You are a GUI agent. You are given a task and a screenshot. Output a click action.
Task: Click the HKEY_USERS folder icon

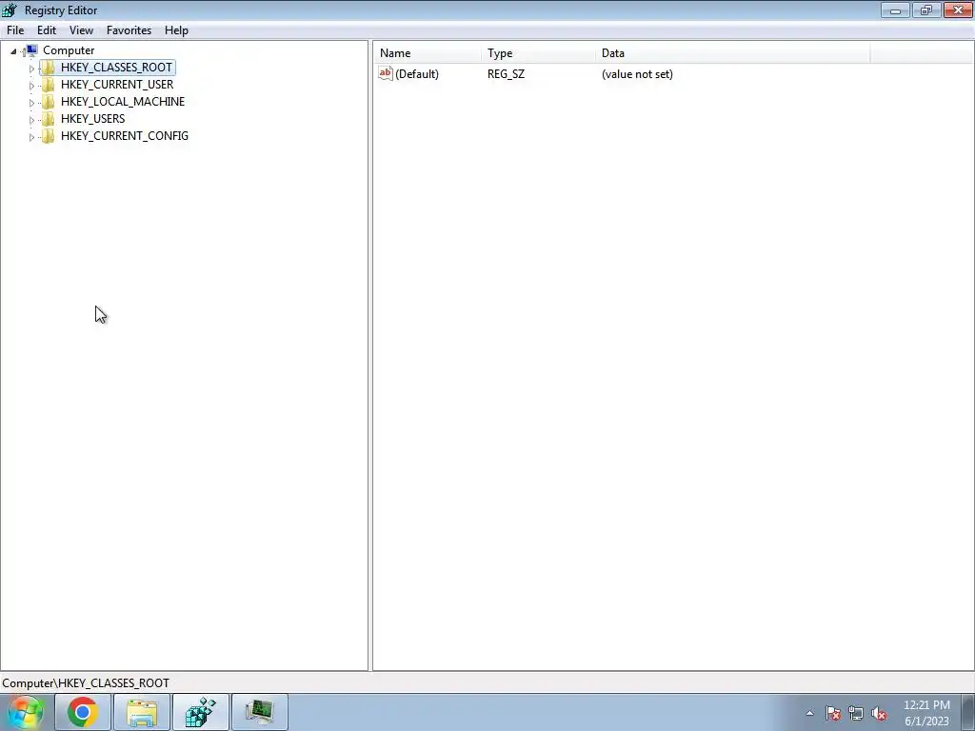48,119
